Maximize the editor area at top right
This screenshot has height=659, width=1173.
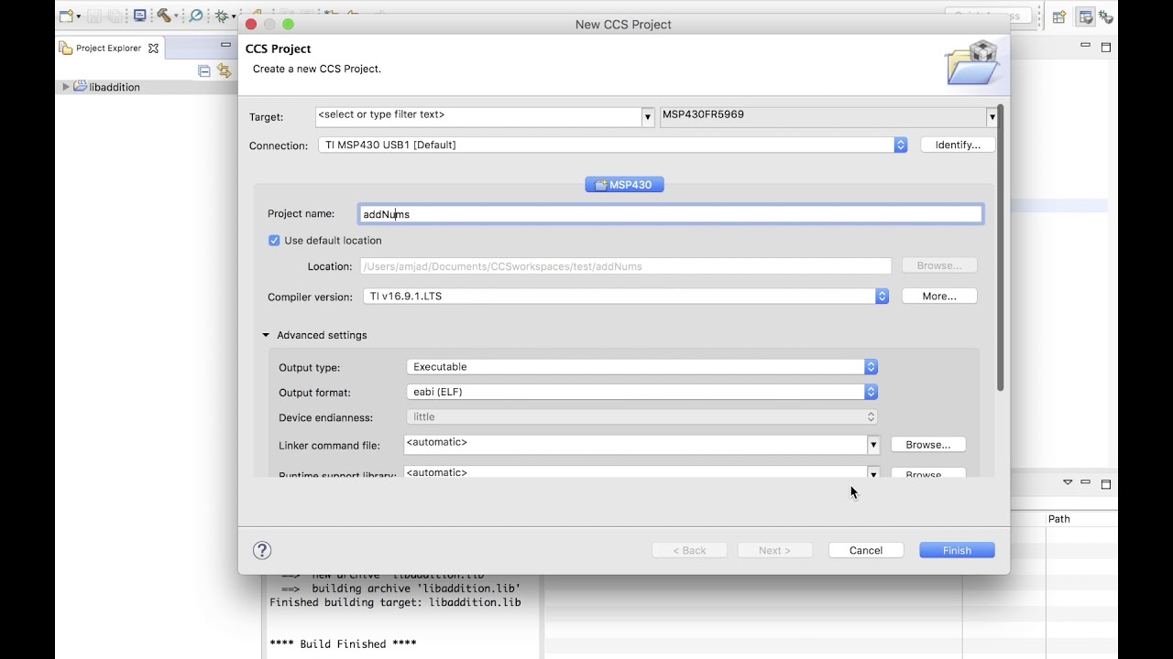pyautogui.click(x=1106, y=47)
